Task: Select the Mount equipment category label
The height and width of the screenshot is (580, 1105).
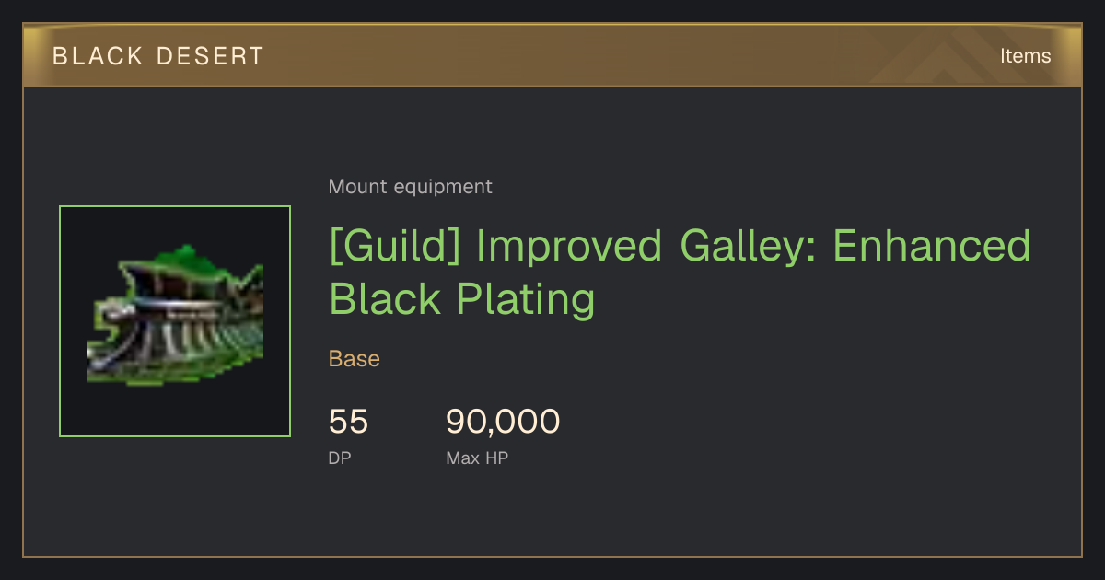Action: click(410, 187)
